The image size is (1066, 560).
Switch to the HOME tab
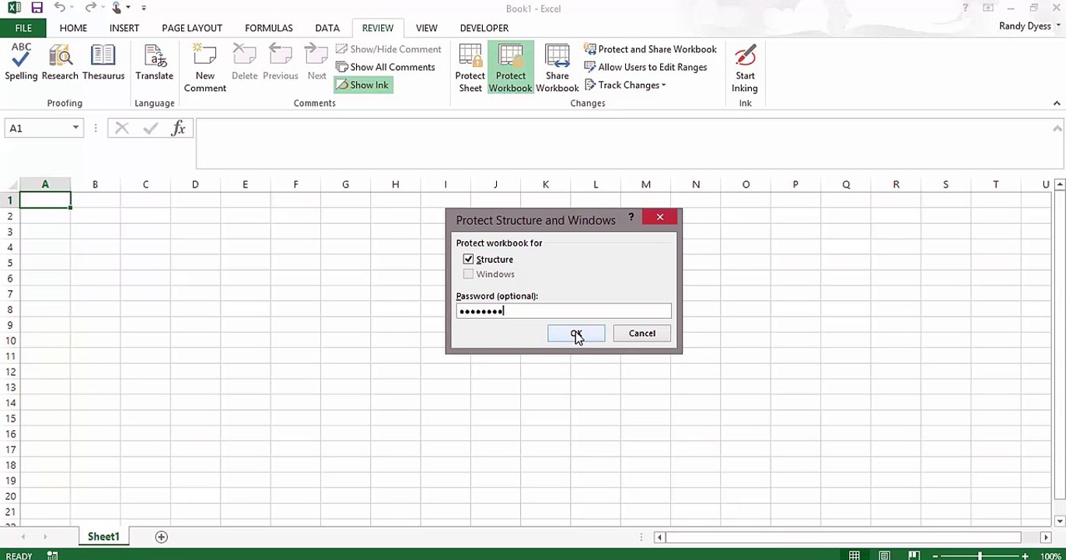(73, 28)
